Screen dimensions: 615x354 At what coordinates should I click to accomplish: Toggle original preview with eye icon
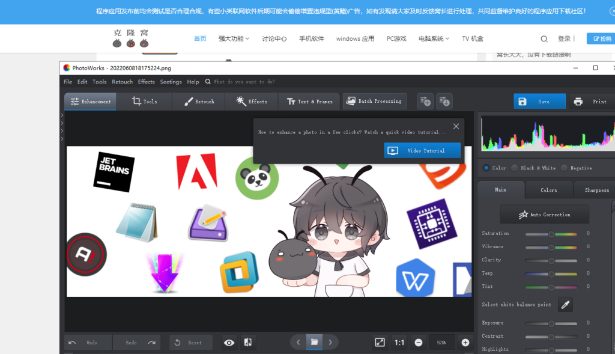(229, 343)
